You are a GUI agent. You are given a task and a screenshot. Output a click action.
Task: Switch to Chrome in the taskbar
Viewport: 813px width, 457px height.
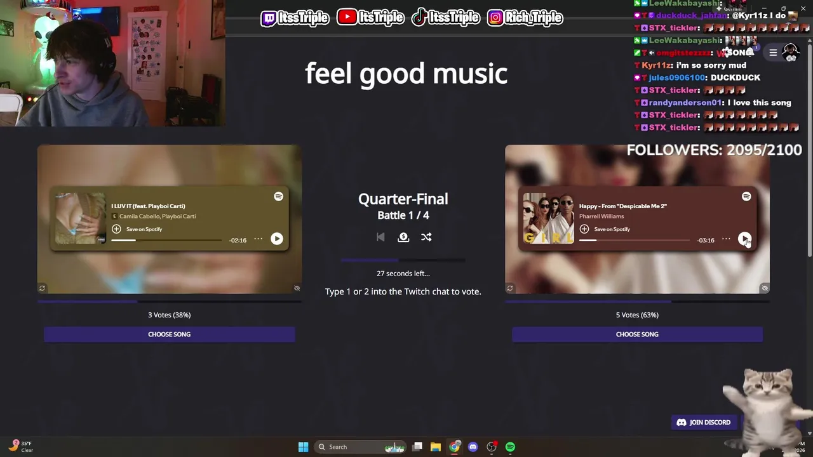454,447
